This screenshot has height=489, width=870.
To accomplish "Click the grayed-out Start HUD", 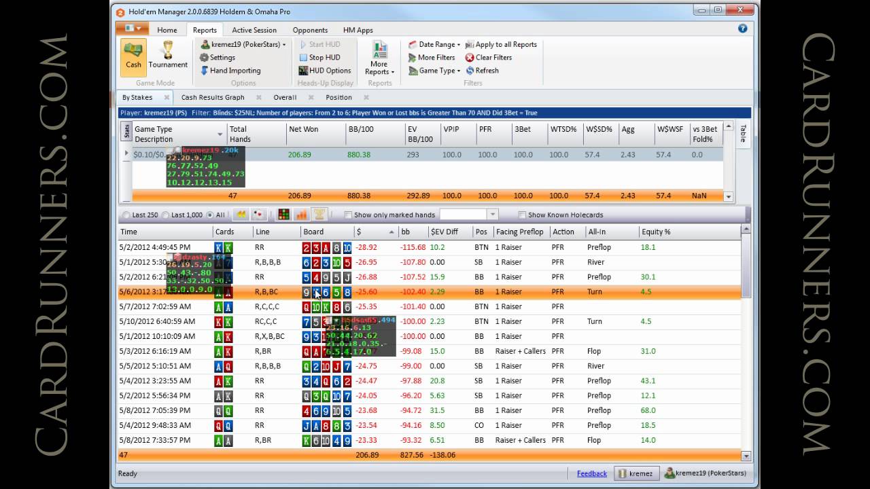I will pos(319,45).
